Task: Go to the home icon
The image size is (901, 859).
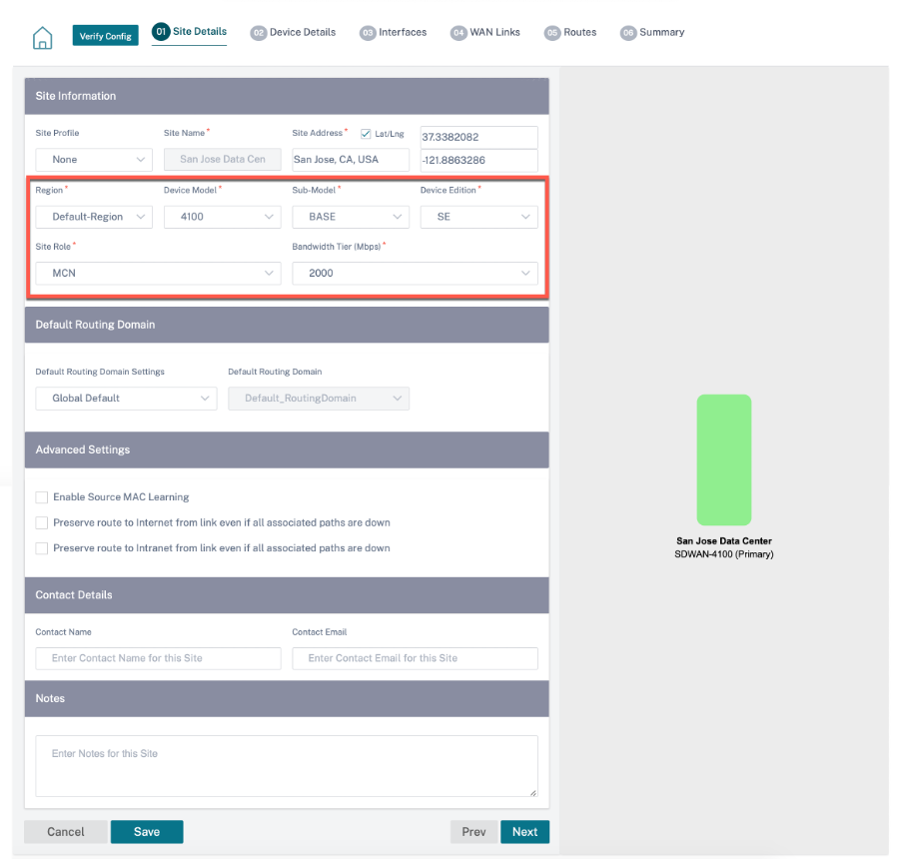Action: coord(42,38)
